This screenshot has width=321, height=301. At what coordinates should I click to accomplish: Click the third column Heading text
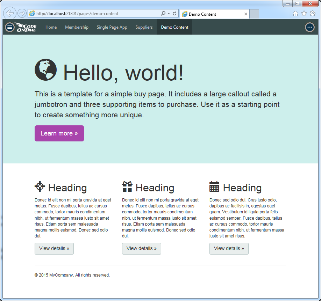point(242,188)
